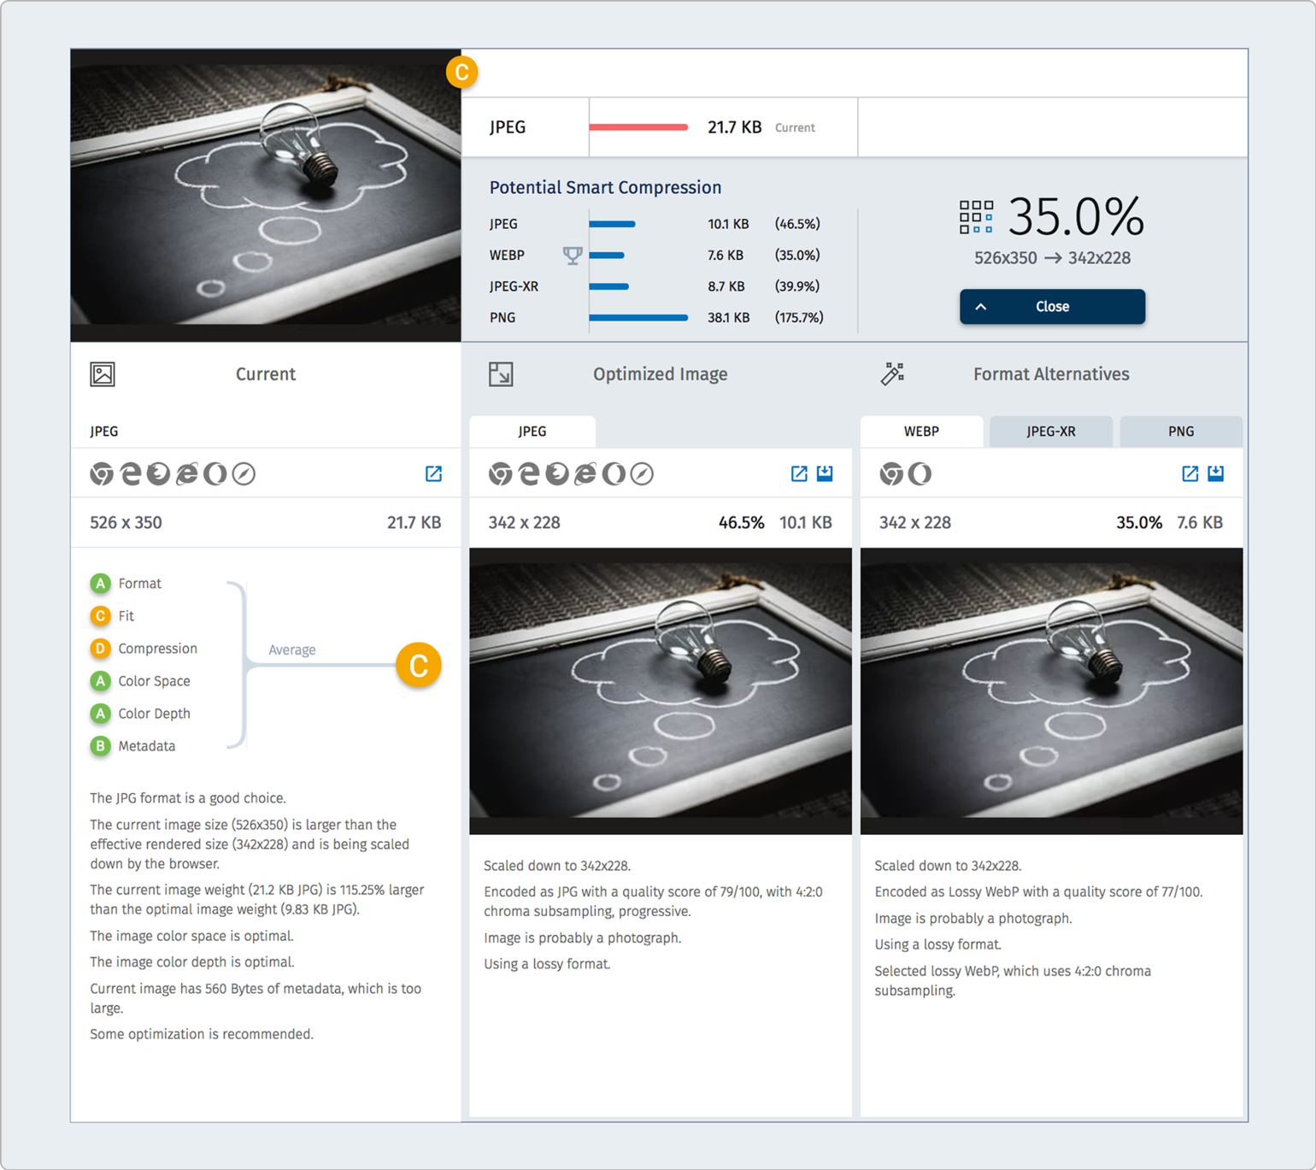Click the Opera icon in Current panel
1316x1170 pixels.
point(214,473)
